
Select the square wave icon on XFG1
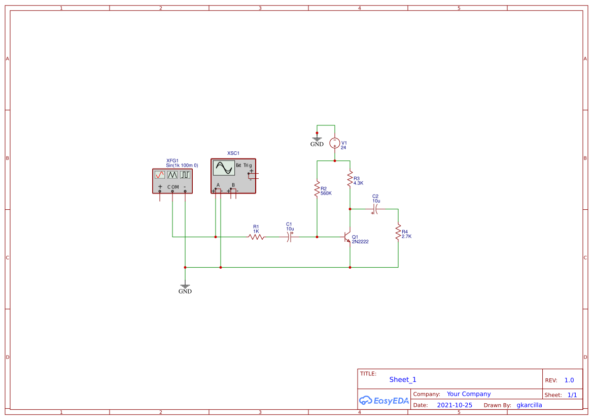tap(185, 175)
